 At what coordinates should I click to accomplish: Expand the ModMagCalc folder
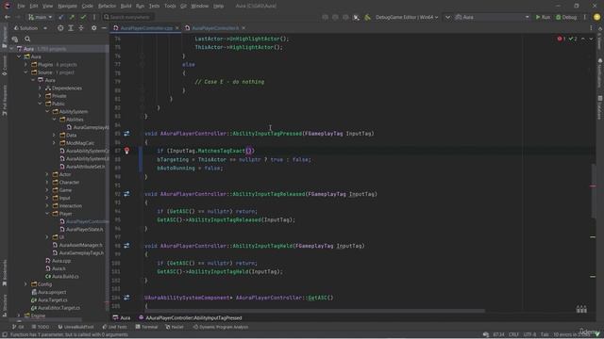pos(55,143)
